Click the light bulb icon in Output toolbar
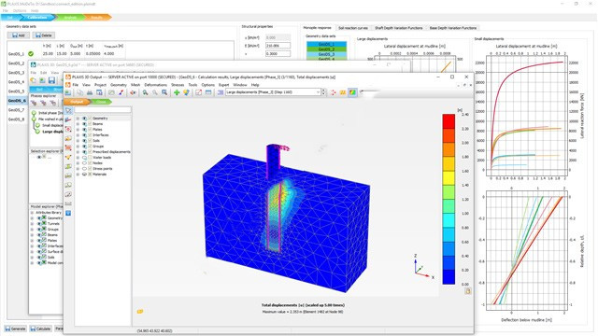Screen dimensions: 598x336 [186, 92]
